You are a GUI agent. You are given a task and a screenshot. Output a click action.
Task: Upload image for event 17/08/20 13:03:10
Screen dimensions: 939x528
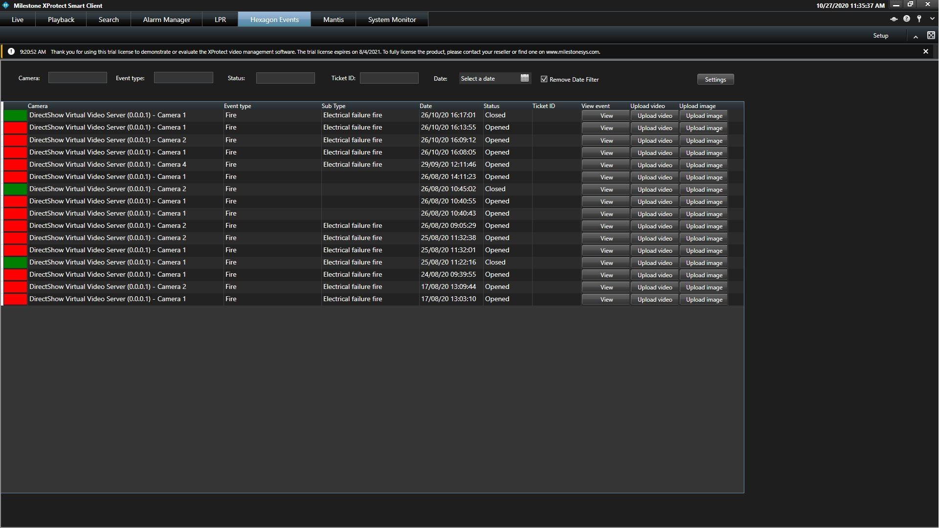tap(704, 299)
